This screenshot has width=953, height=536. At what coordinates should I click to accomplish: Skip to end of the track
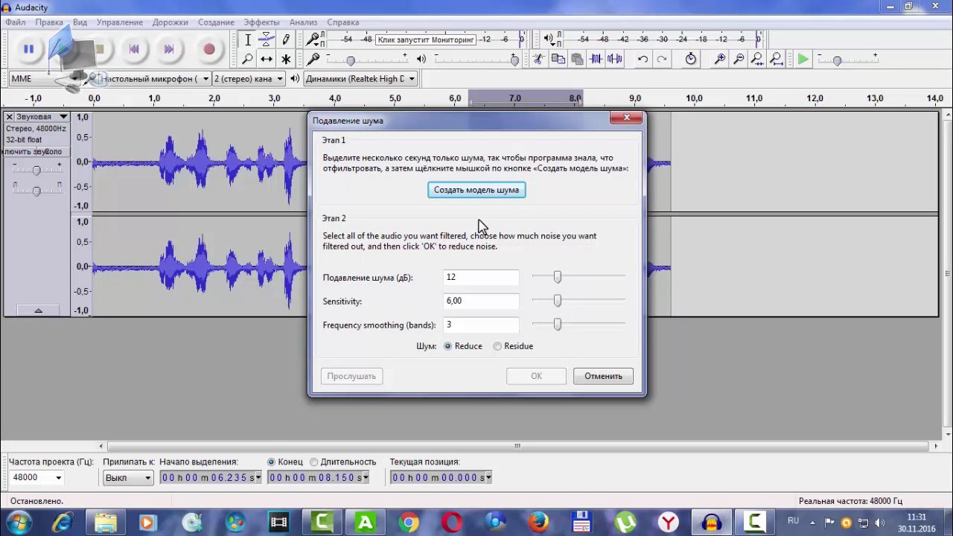[x=169, y=49]
